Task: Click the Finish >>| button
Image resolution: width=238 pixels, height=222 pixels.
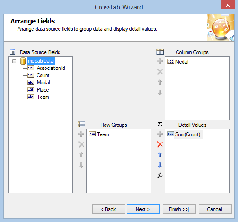Action: point(179,209)
